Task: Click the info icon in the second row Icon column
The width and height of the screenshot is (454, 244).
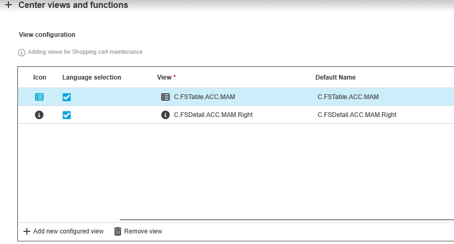Action: 39,115
